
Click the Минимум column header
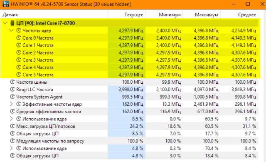pyautogui.click(x=164, y=15)
